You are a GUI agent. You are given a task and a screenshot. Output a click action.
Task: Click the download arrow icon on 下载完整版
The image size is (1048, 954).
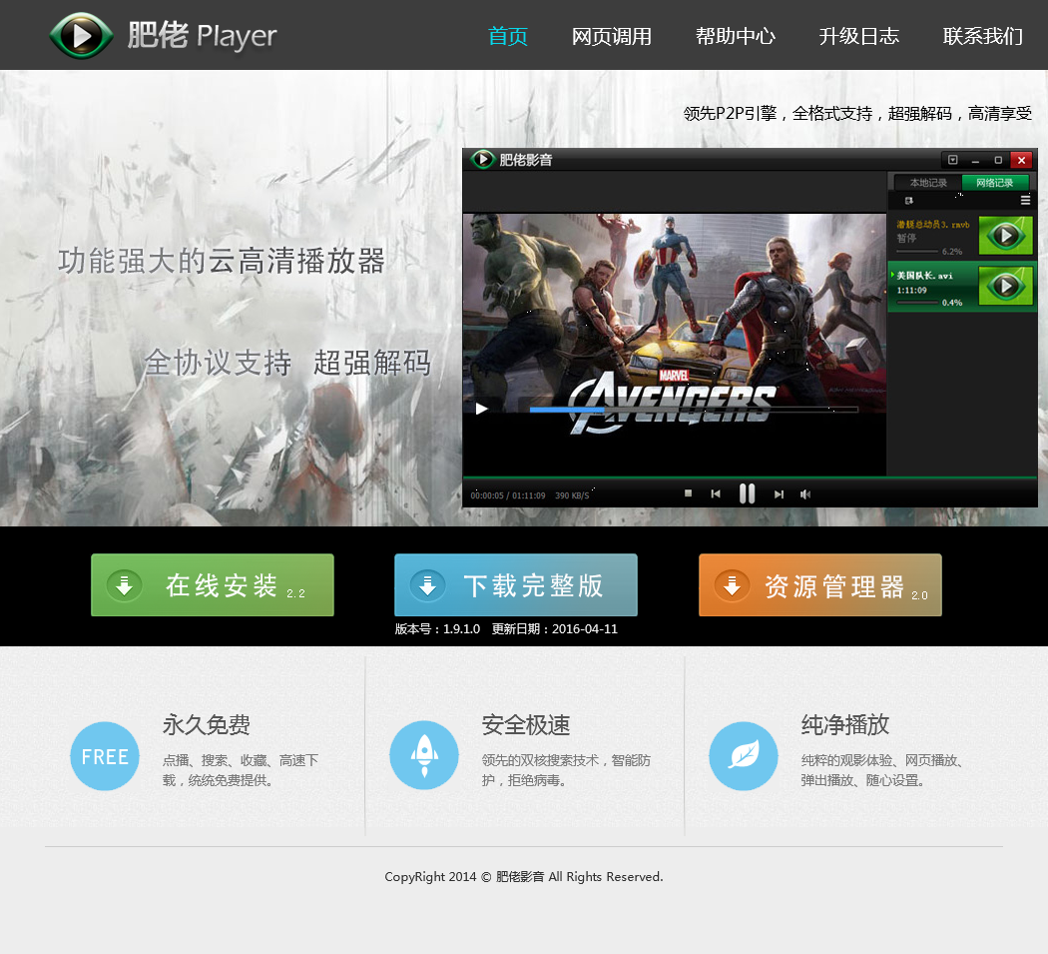tap(428, 585)
